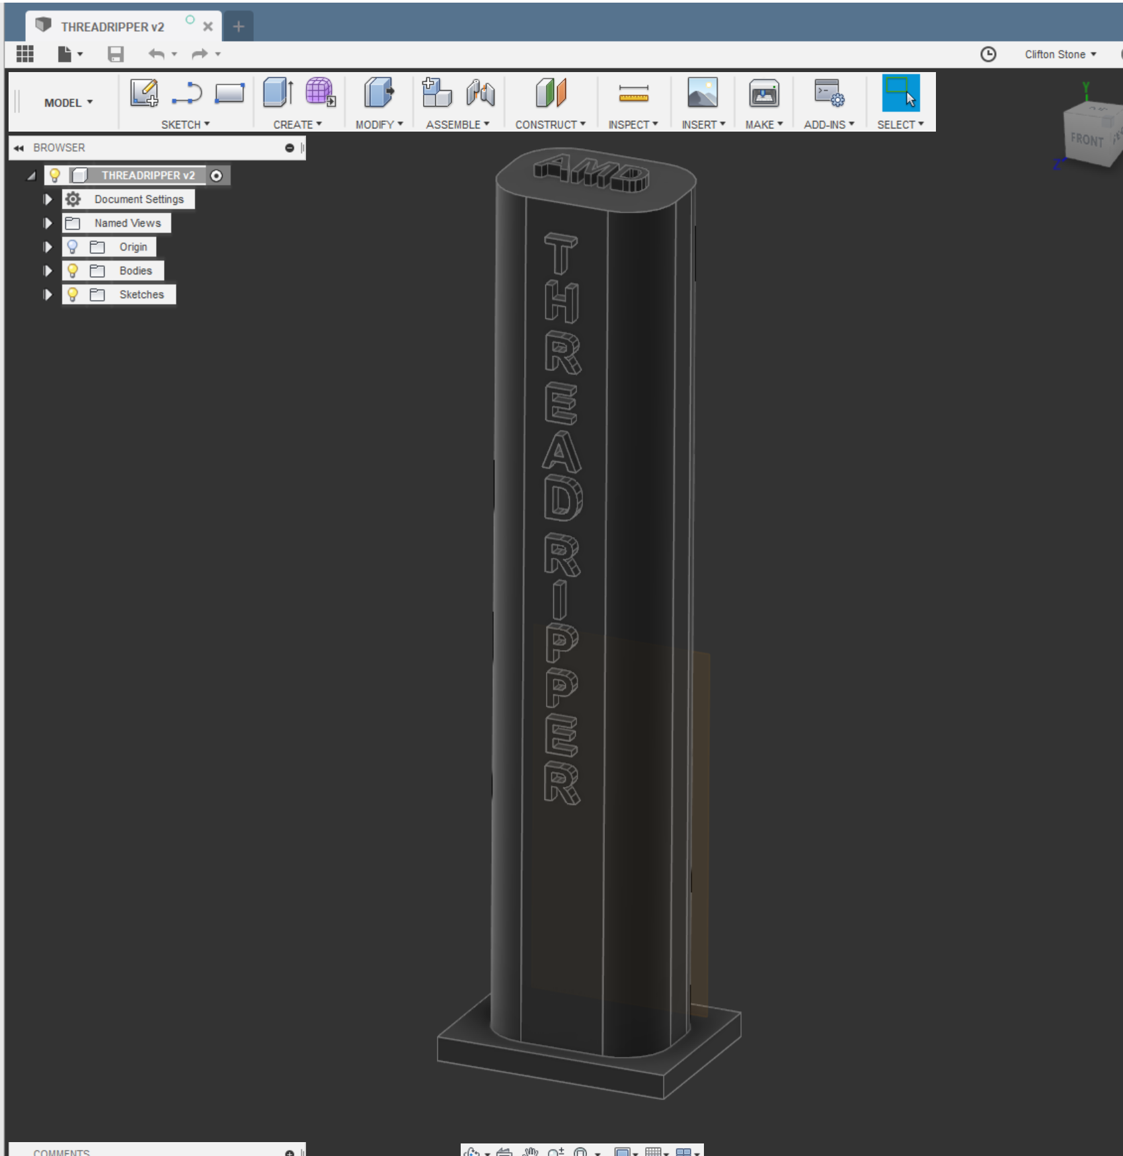
Task: Open the Clifton Stone account dropdown
Action: pos(1060,54)
